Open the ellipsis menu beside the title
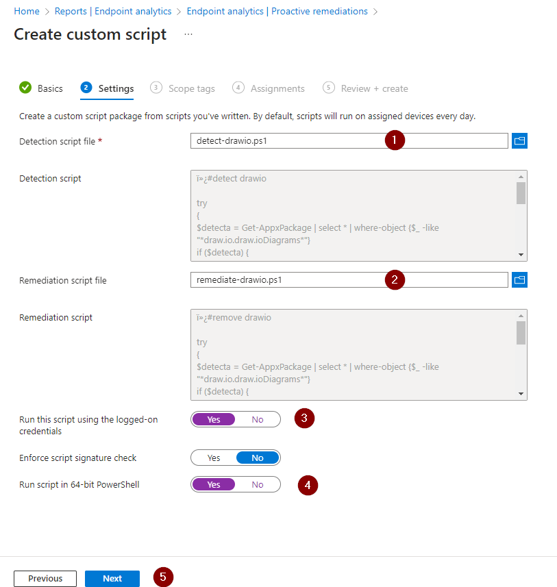The width and height of the screenshot is (557, 587). [188, 35]
